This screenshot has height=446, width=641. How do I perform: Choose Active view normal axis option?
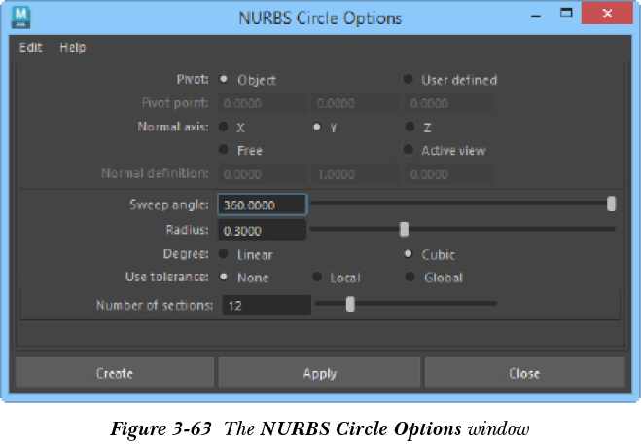tap(410, 150)
